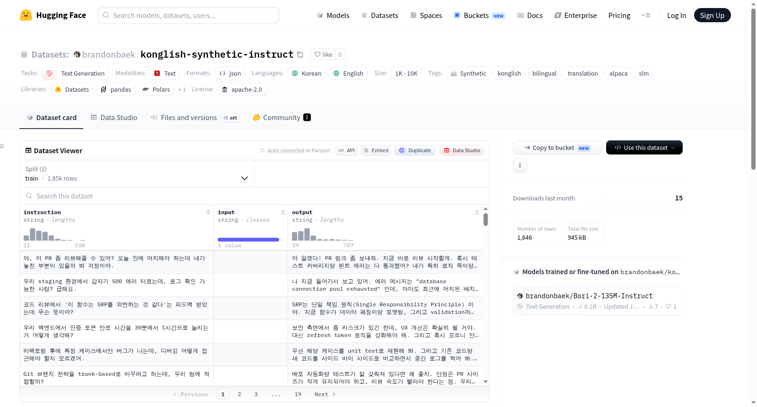Open Enterprise in the top navigation
757x407 pixels.
point(576,15)
